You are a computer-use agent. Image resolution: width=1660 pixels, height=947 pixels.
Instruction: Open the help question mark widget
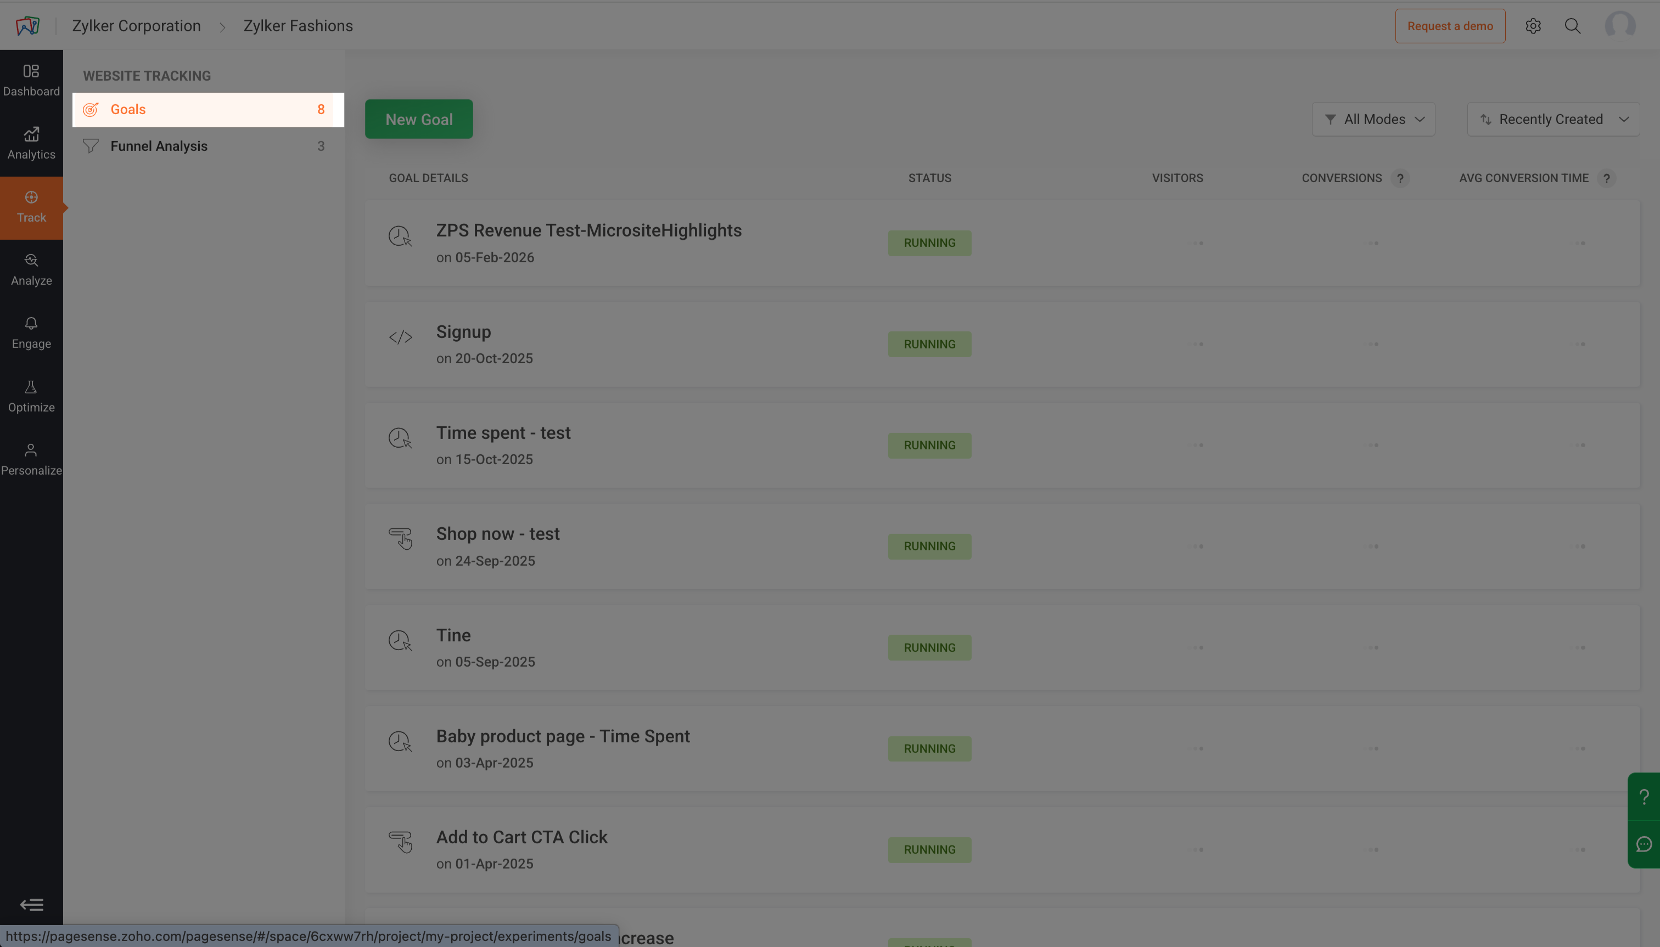(x=1644, y=796)
